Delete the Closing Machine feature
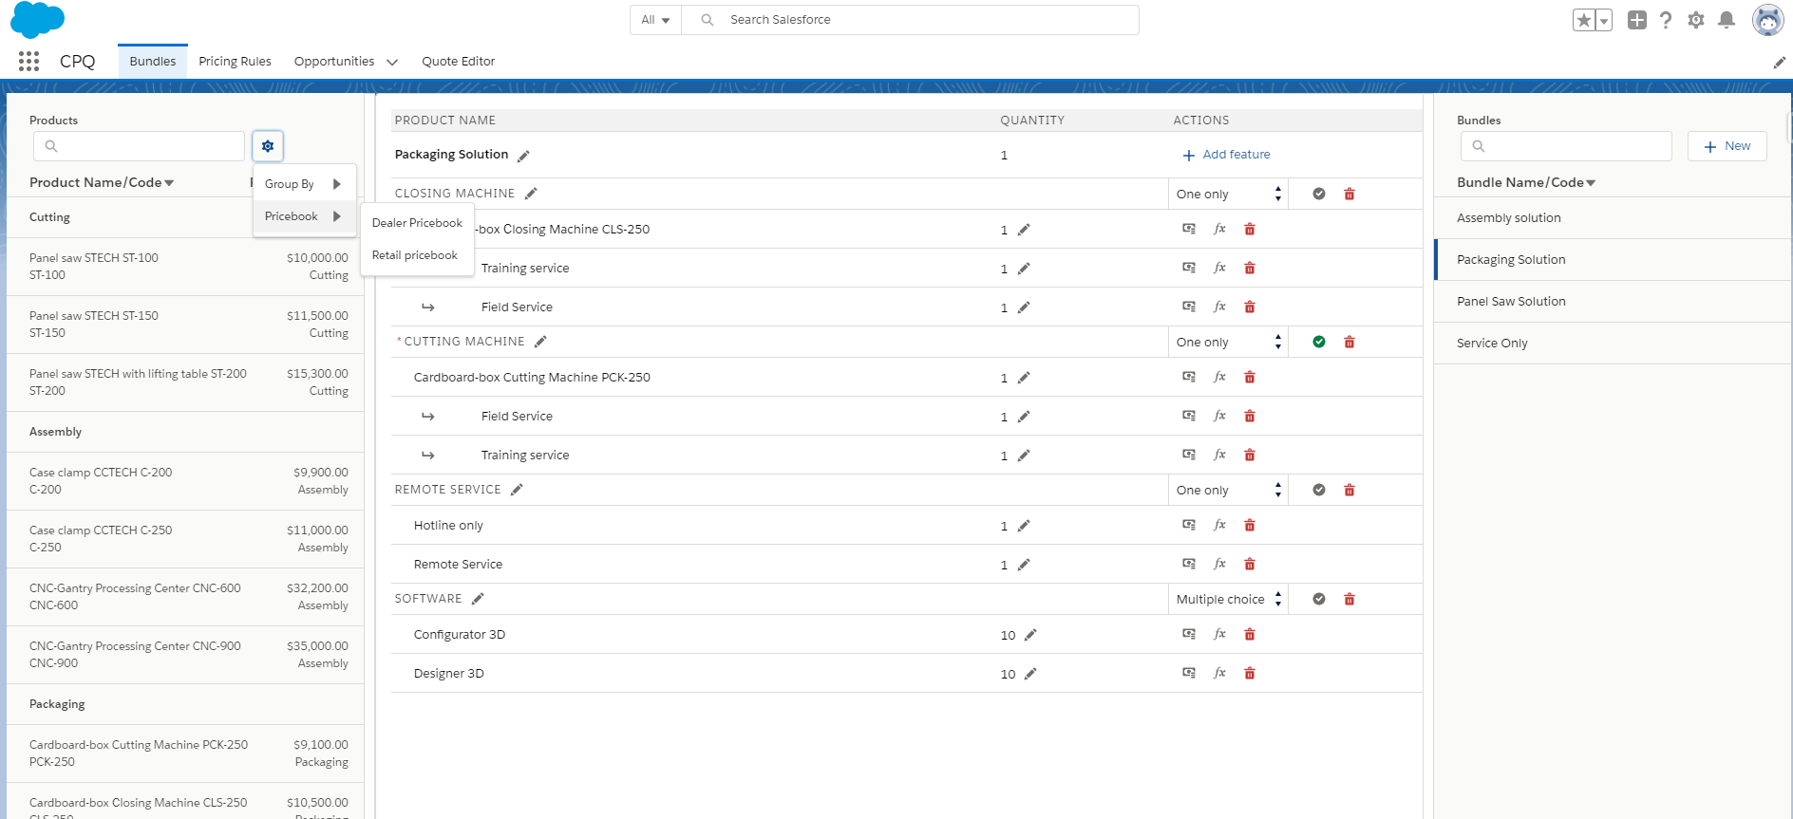This screenshot has height=819, width=1793. coord(1349,194)
